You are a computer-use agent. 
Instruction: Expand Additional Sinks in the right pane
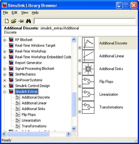(80, 73)
